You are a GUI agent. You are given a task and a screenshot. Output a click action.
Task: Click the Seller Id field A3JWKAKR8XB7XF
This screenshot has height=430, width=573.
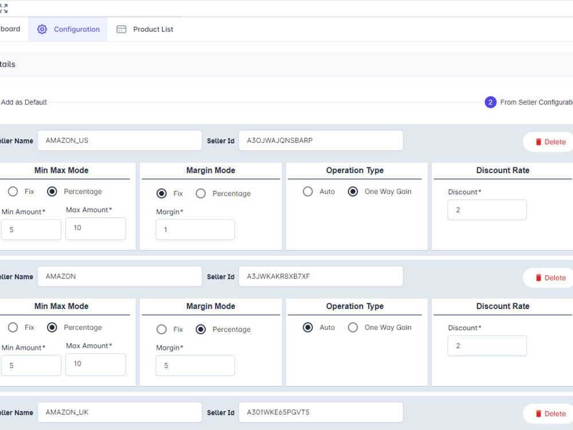pos(321,276)
